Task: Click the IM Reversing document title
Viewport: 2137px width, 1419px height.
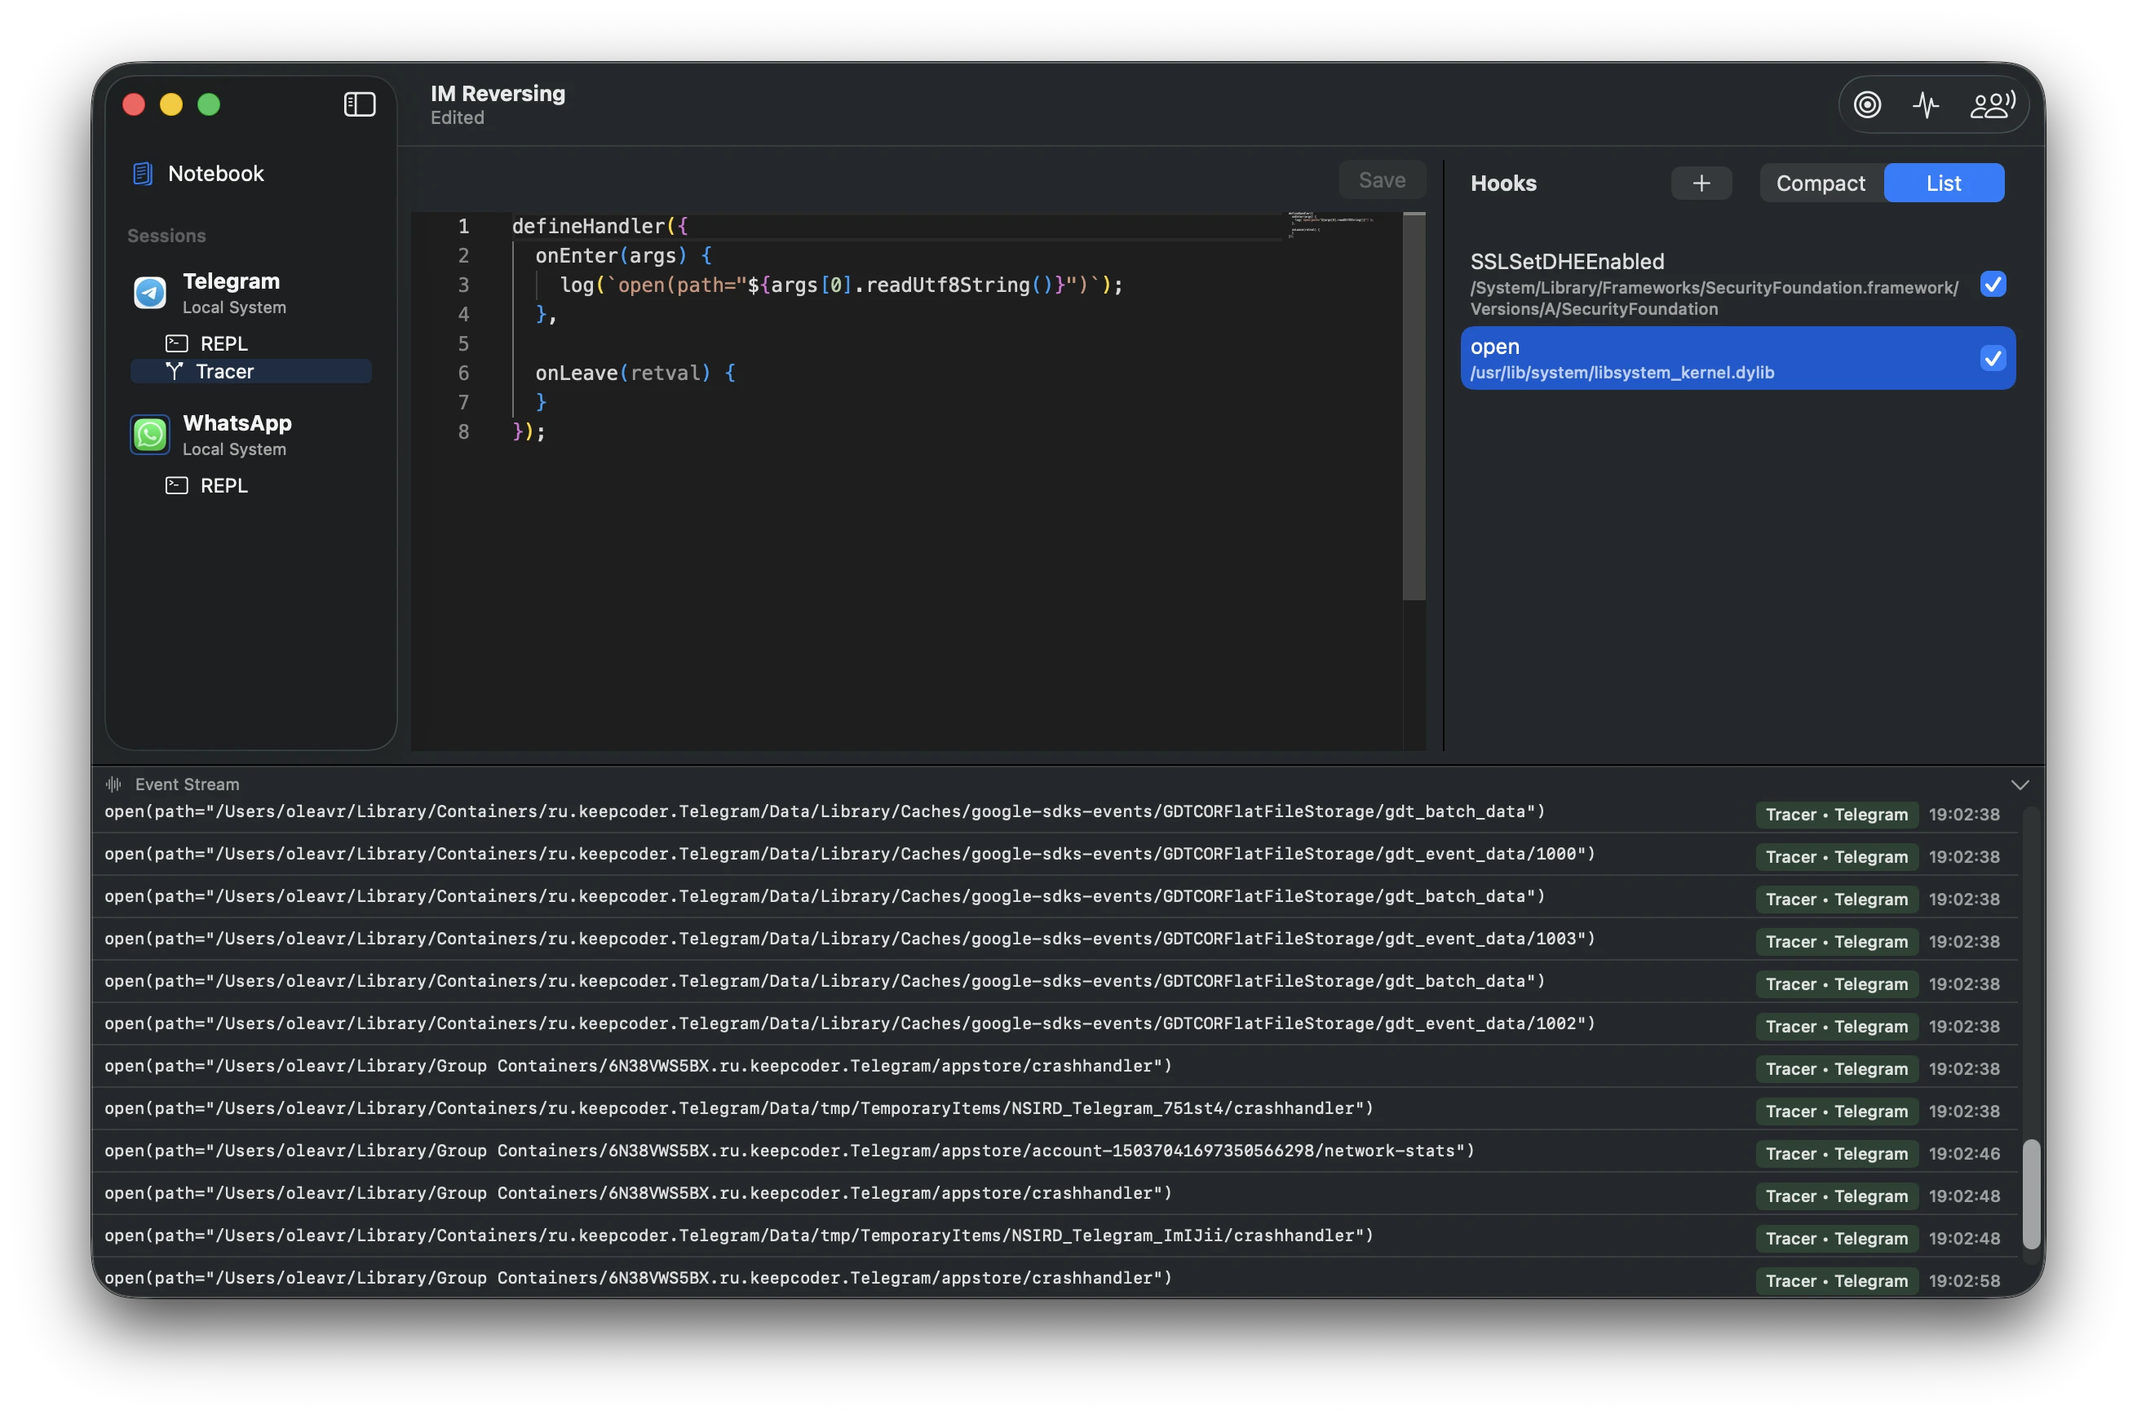Action: click(497, 93)
